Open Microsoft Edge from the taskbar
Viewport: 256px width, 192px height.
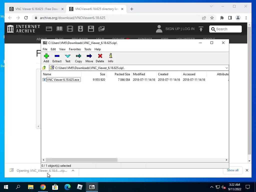(x=67, y=187)
